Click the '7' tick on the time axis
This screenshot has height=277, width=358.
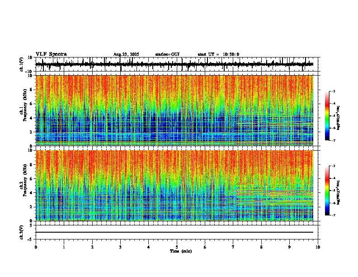point(233,247)
